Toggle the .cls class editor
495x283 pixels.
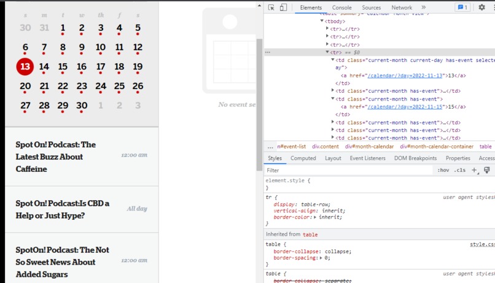click(459, 170)
